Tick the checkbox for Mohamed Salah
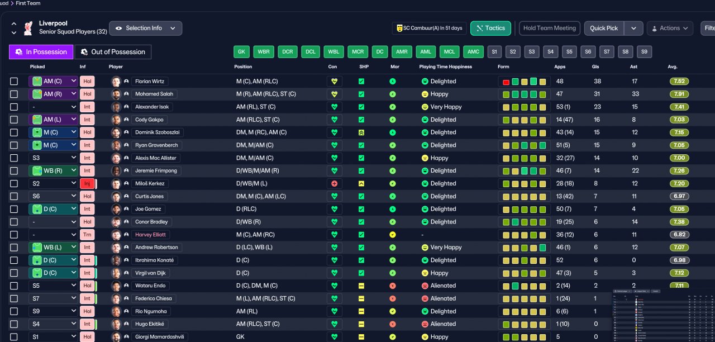The image size is (715, 342). [x=14, y=94]
